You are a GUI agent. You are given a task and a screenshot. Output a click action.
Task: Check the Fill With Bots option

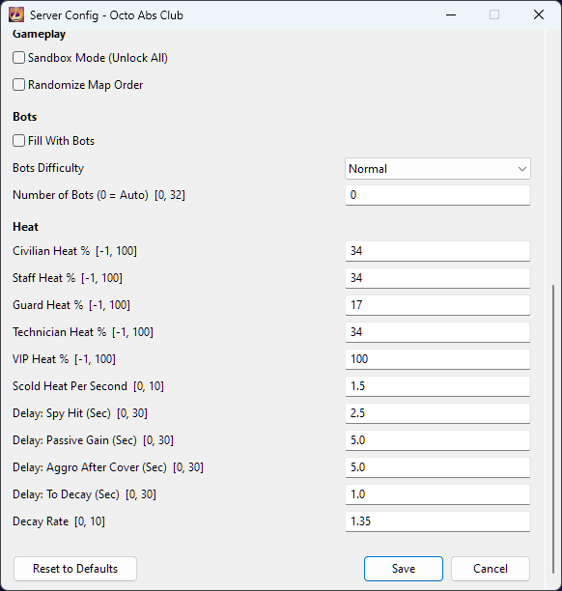coord(19,141)
